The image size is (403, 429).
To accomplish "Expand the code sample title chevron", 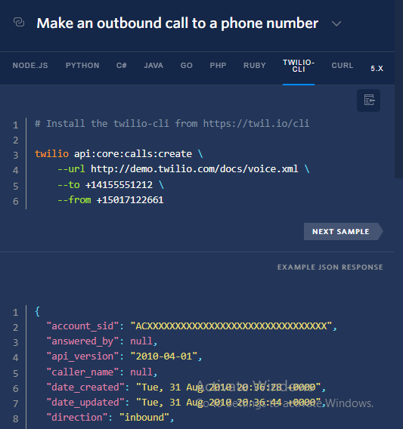I will tap(336, 23).
